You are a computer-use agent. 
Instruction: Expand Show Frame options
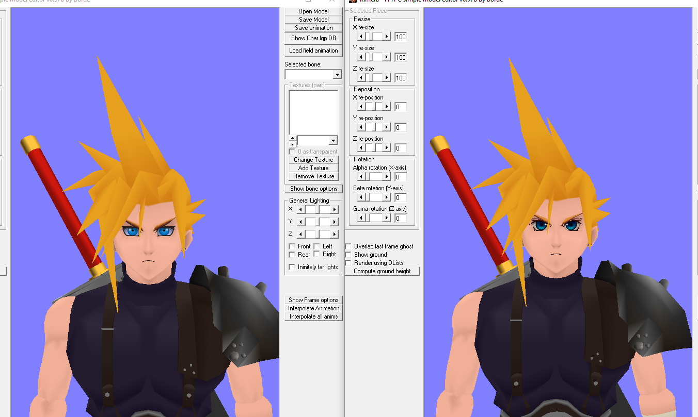coord(313,300)
